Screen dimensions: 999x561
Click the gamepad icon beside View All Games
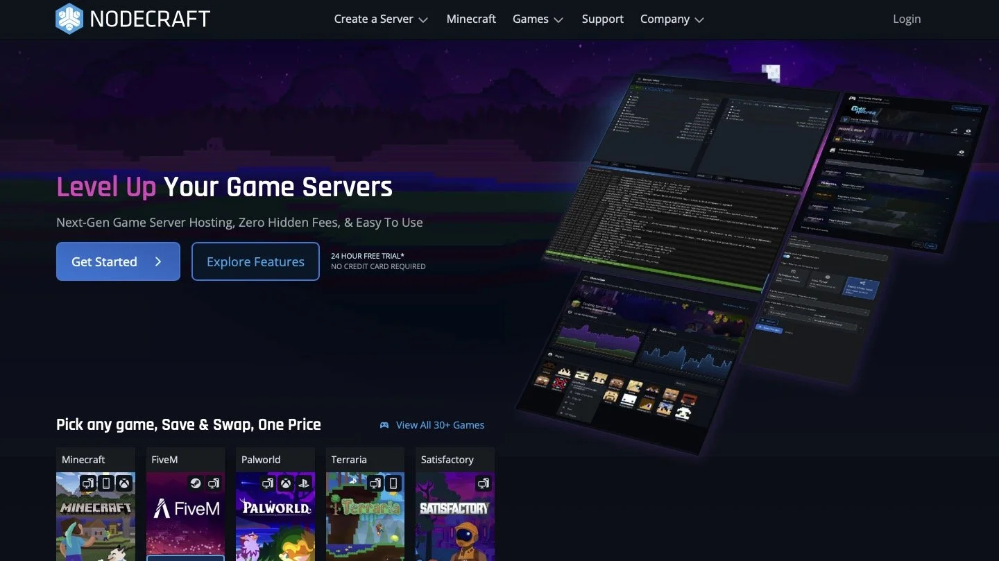click(x=384, y=425)
